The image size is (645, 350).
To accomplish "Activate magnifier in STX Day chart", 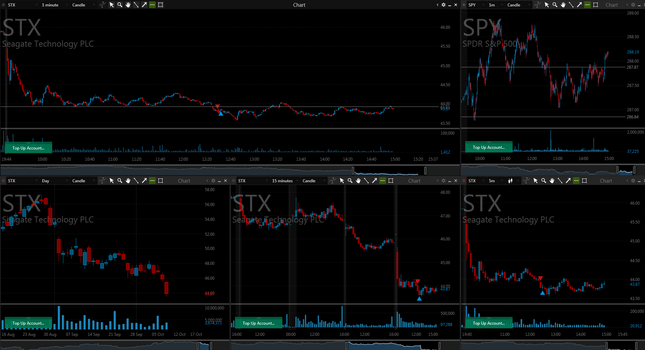I will point(120,181).
